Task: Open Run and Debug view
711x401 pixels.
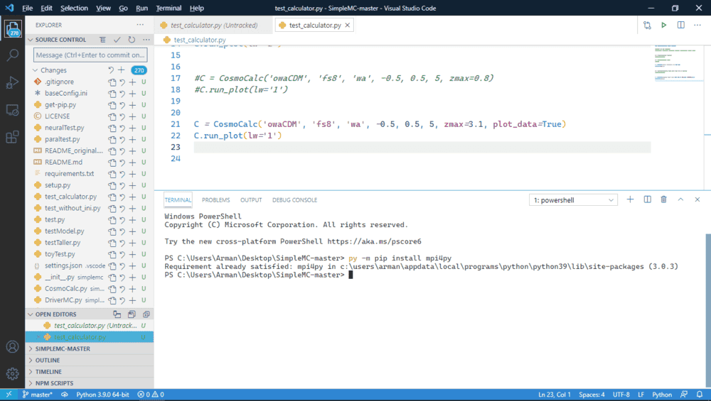Action: [x=13, y=82]
